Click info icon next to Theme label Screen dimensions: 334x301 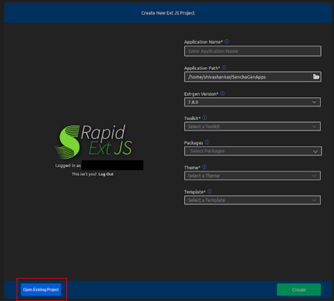click(204, 167)
